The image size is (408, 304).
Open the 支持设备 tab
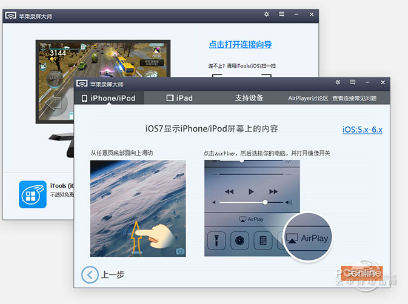pyautogui.click(x=249, y=97)
